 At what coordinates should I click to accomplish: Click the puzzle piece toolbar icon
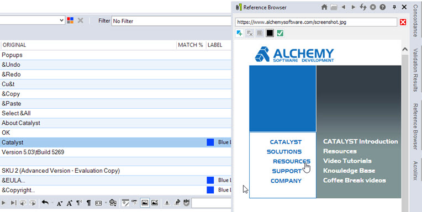[113, 203]
